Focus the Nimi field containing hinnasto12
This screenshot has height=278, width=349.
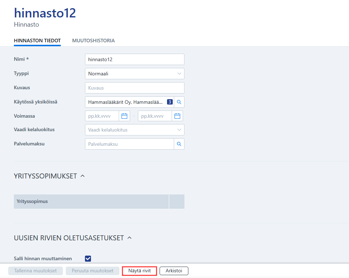(135, 59)
